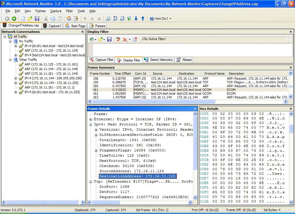Click the Protocol Name column header
The width and height of the screenshot is (295, 214).
[214, 73]
